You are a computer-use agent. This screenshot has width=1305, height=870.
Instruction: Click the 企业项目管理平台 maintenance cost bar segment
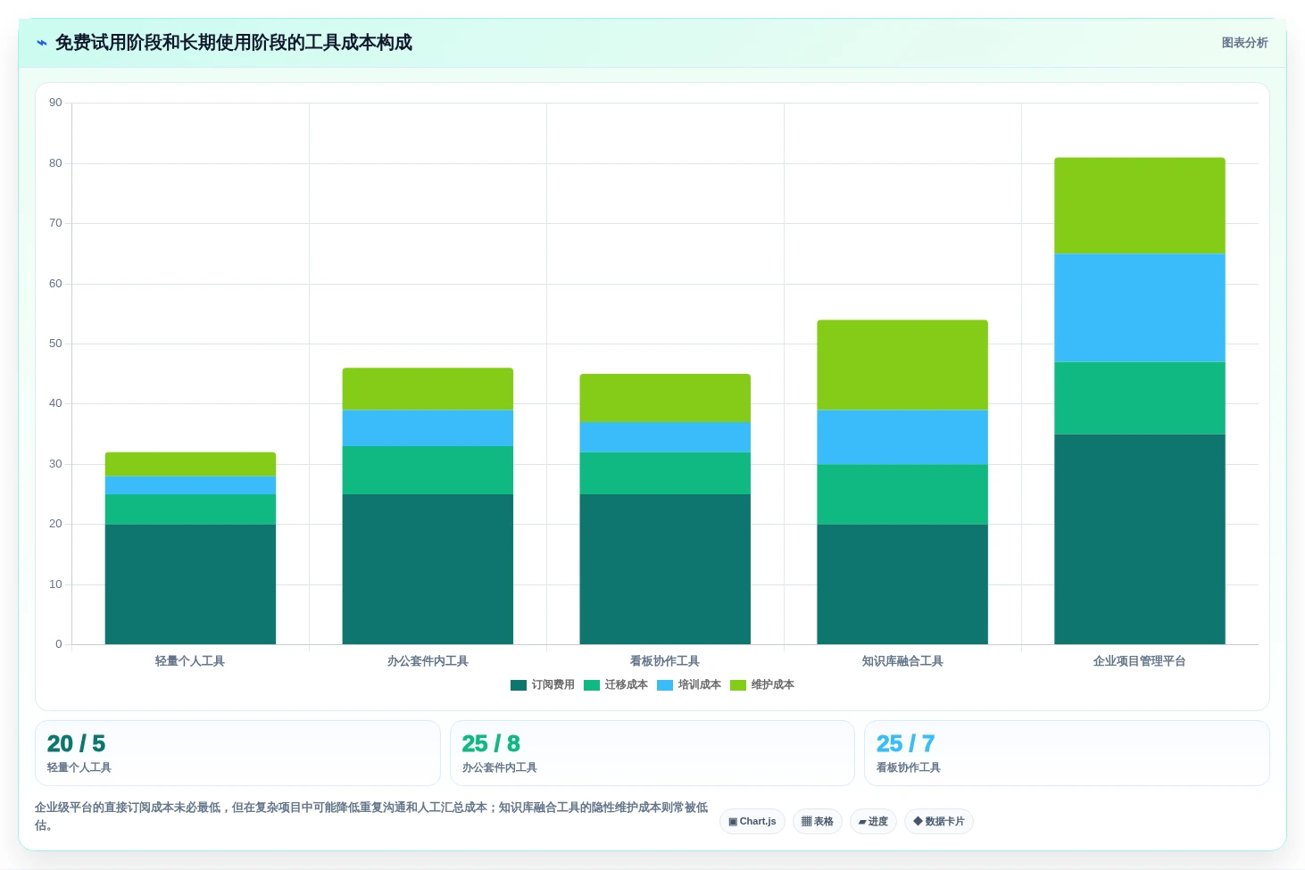coord(1140,206)
